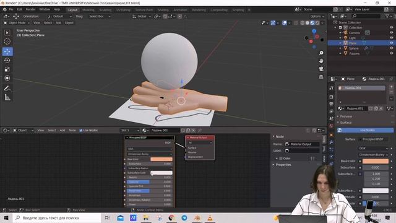Toggle snapping magnet in viewport header
Image resolution: width=396 pixels, height=223 pixels.
pos(165,17)
